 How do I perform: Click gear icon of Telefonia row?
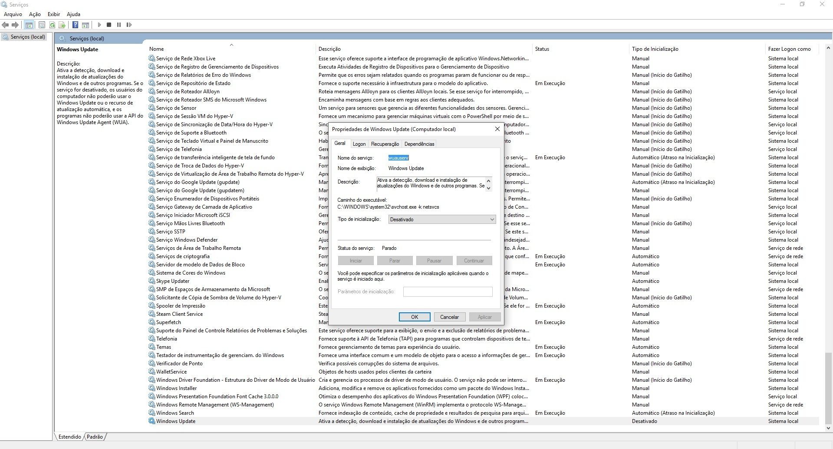coord(151,339)
